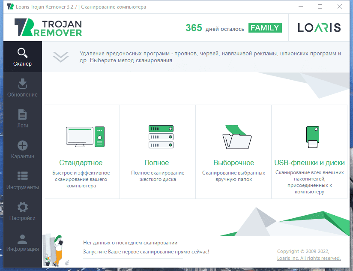Click the Trojan Remover logo
The image size is (353, 271).
coord(48,27)
